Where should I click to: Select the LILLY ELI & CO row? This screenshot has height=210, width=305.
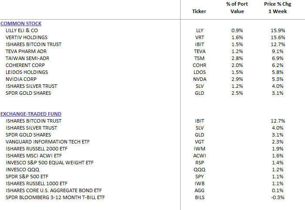point(23,30)
